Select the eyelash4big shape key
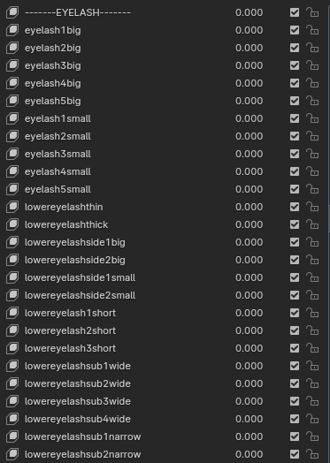Viewport: 330px width, 463px height. [x=53, y=83]
